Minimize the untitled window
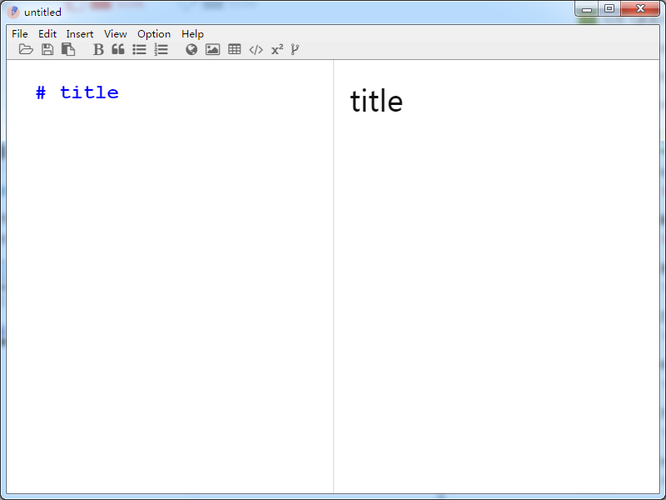This screenshot has width=666, height=500. click(587, 9)
